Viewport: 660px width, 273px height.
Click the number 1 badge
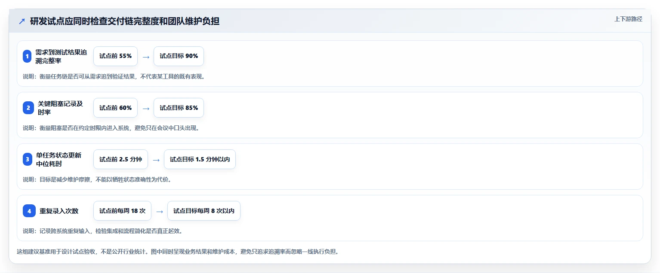pyautogui.click(x=27, y=56)
